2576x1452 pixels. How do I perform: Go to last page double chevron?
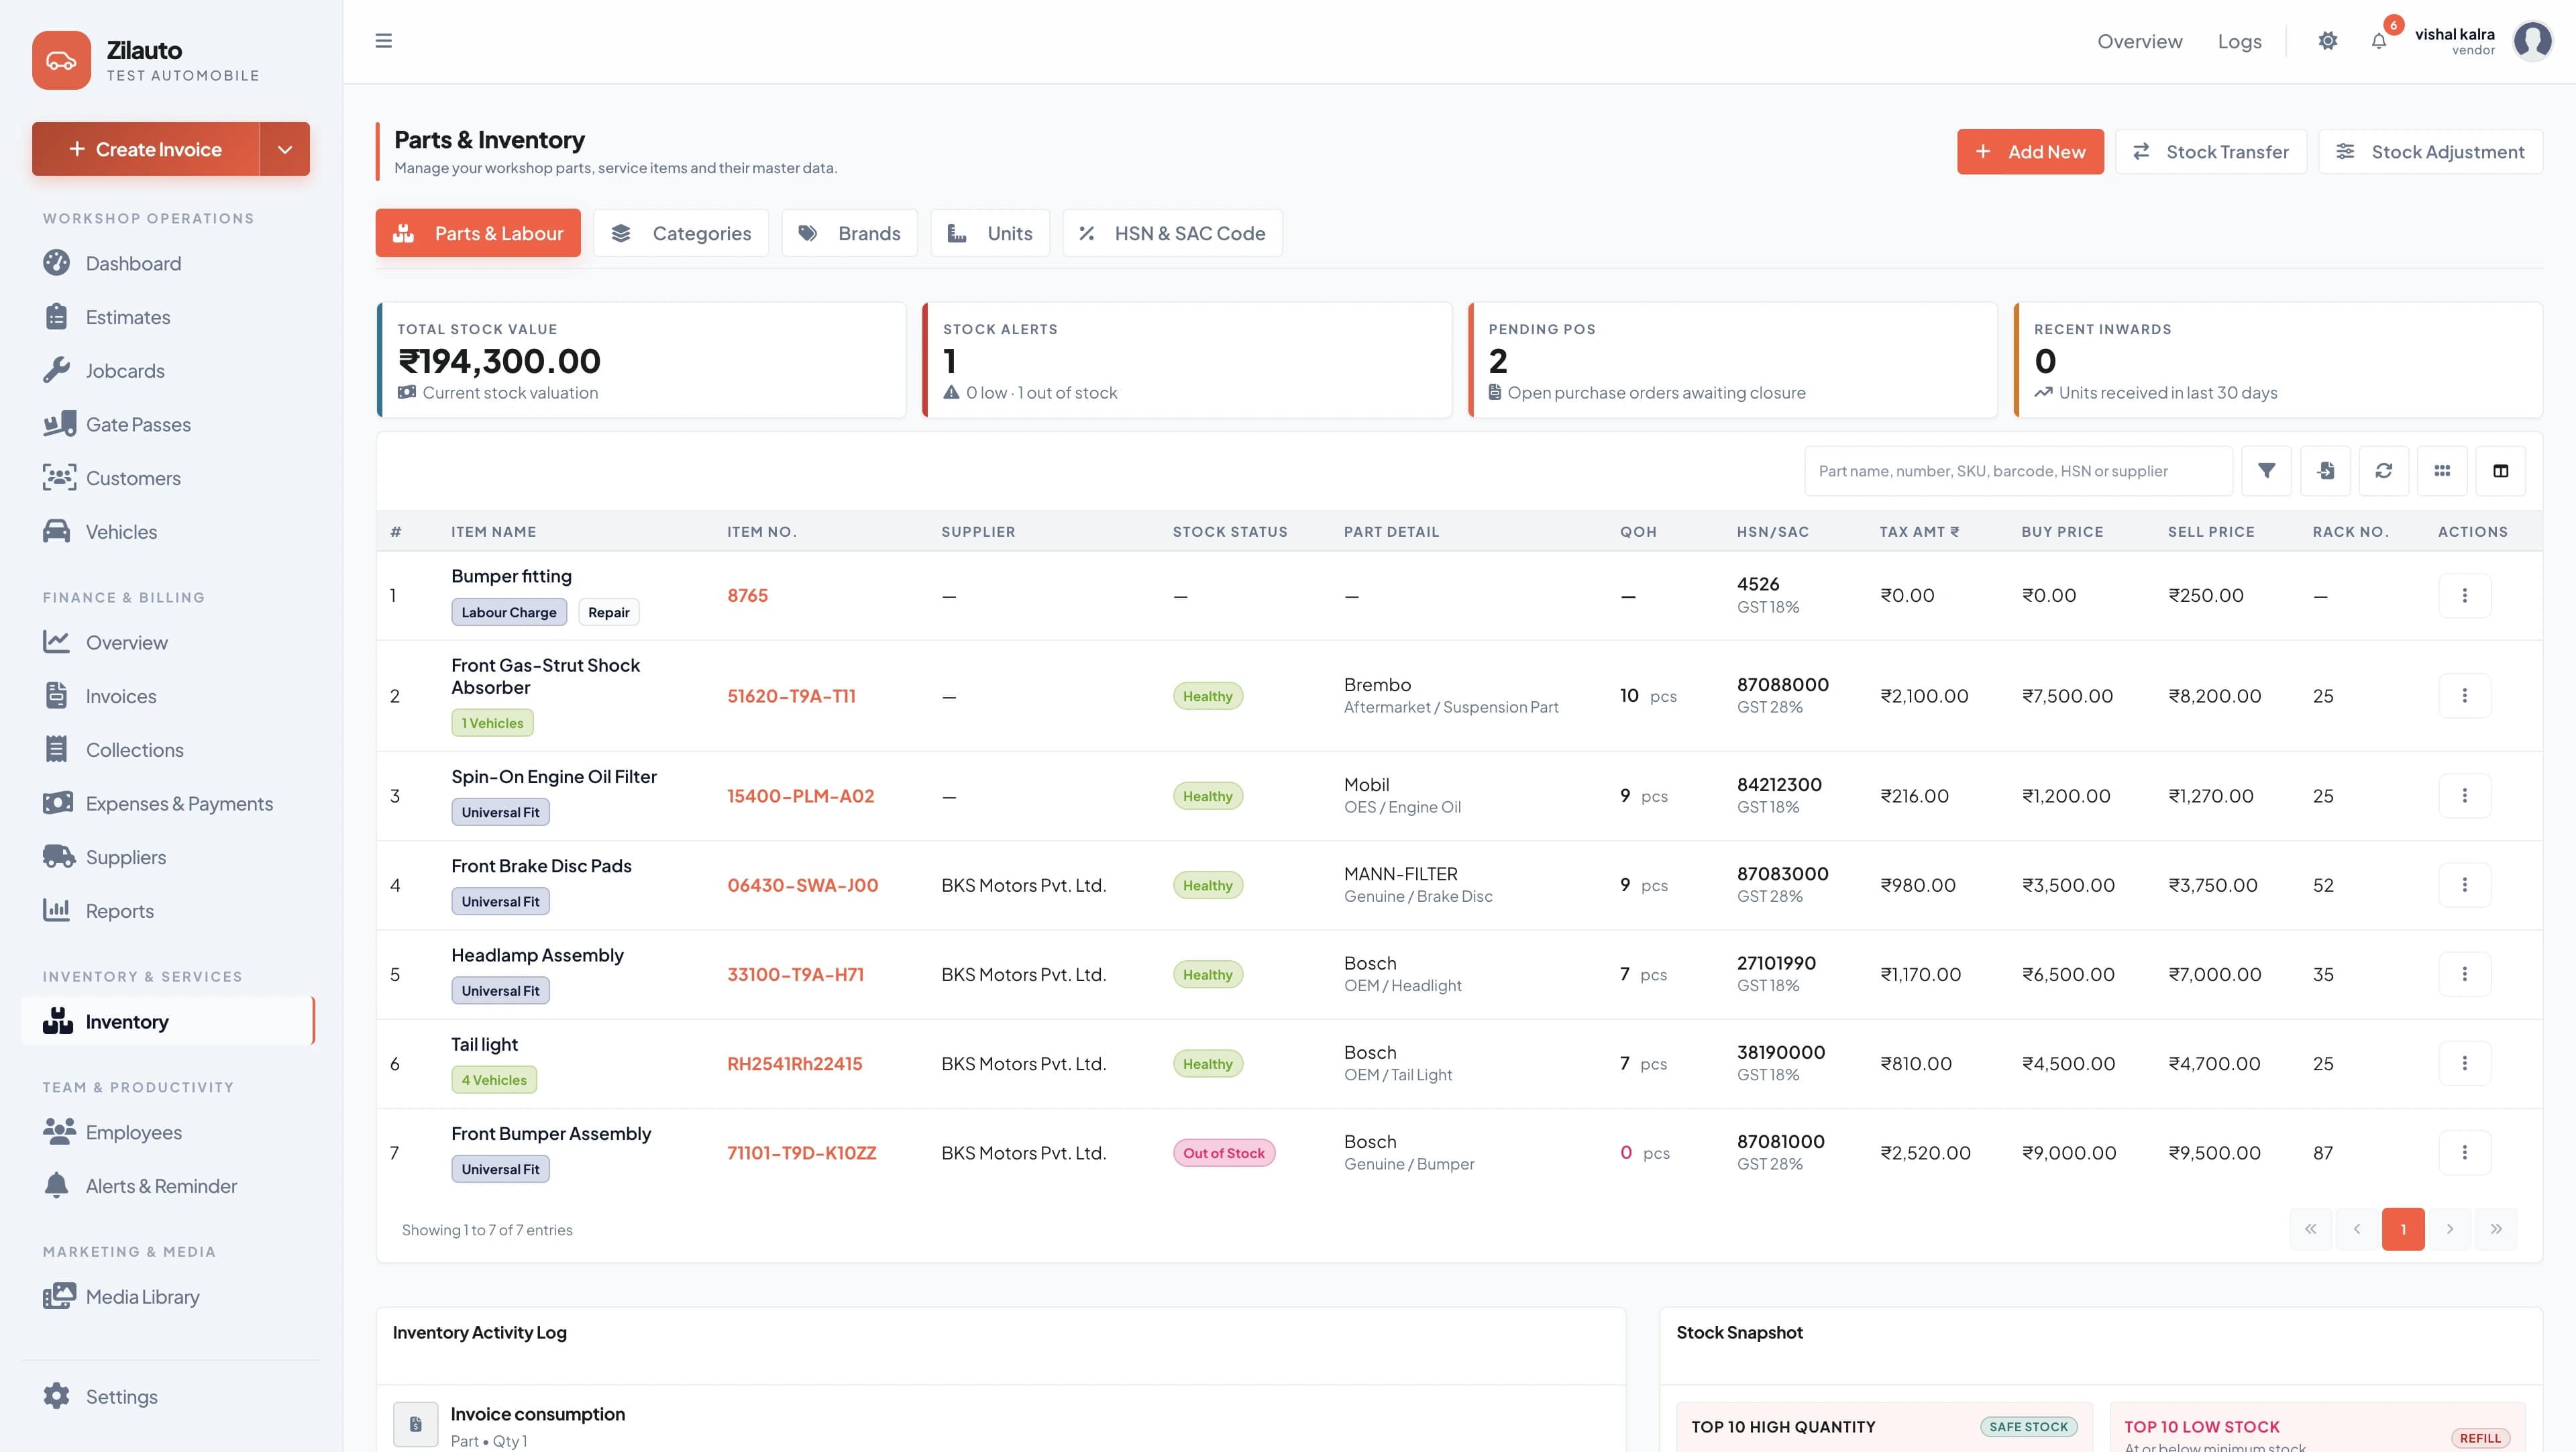[x=2496, y=1229]
